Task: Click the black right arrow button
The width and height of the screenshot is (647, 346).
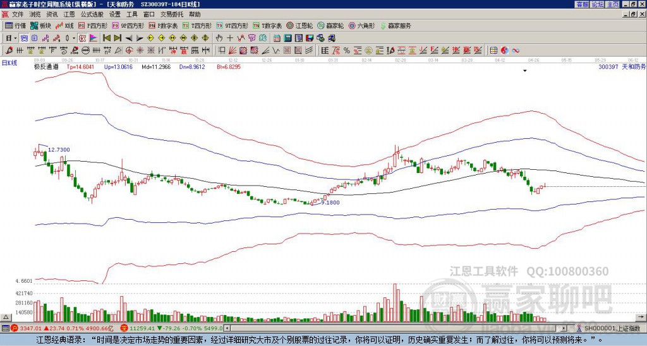Action: coord(140,39)
